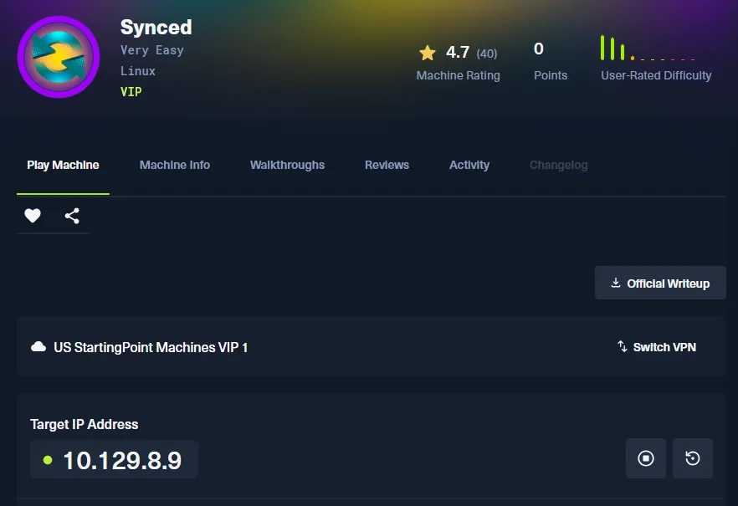Click the User-Rated Difficulty bar chart
This screenshot has width=738, height=506.
[648, 48]
